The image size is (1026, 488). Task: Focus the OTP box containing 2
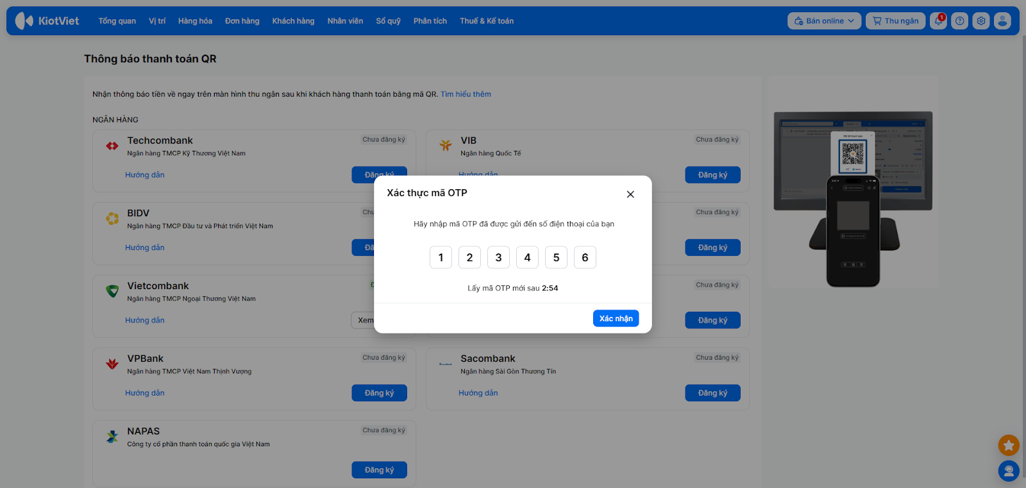pos(469,257)
